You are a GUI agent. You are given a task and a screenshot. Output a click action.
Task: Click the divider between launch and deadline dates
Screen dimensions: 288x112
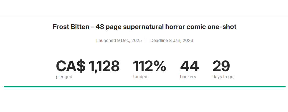click(x=146, y=41)
